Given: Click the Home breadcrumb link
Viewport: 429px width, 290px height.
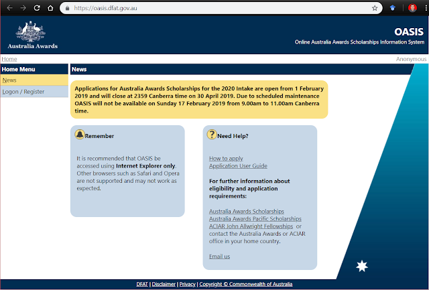Looking at the screenshot, I should coord(9,59).
